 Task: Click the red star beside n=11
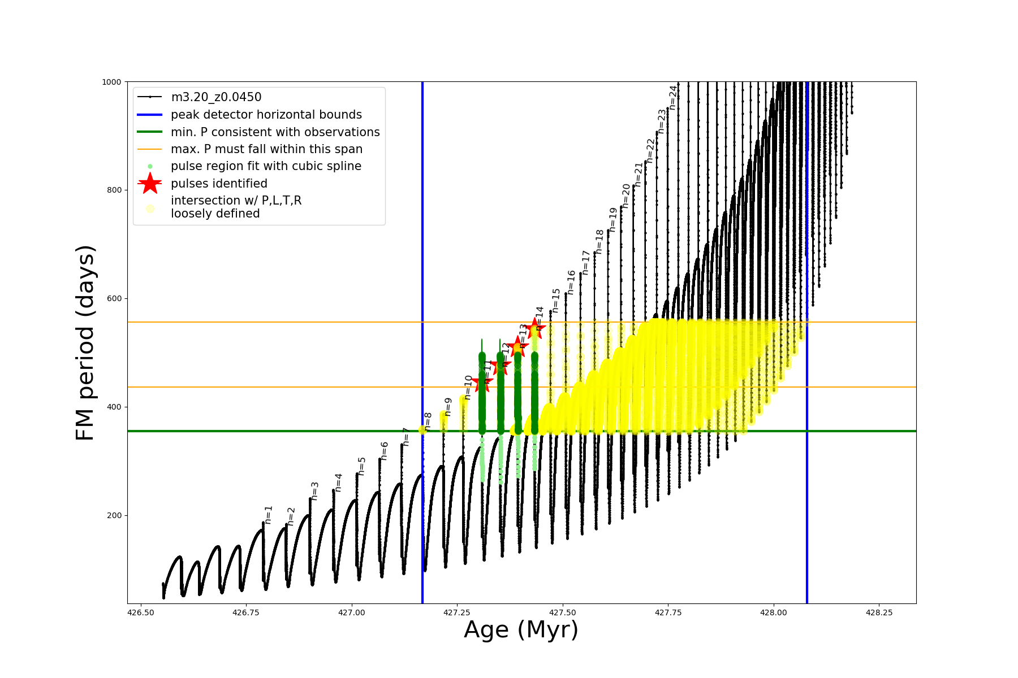click(482, 383)
